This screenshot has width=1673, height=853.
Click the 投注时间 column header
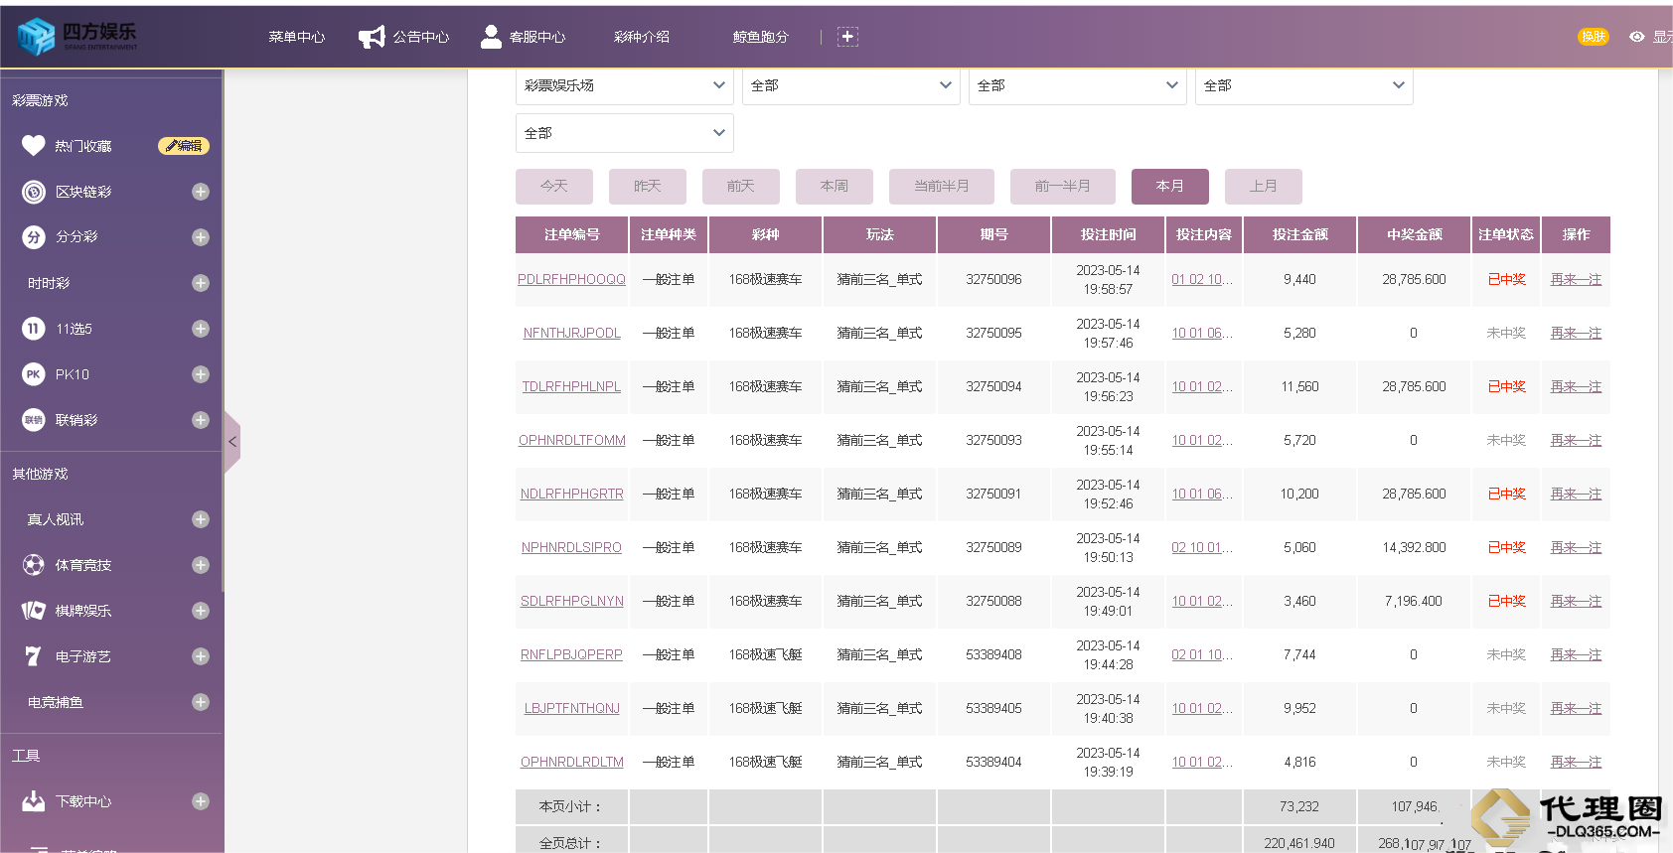coord(1108,235)
